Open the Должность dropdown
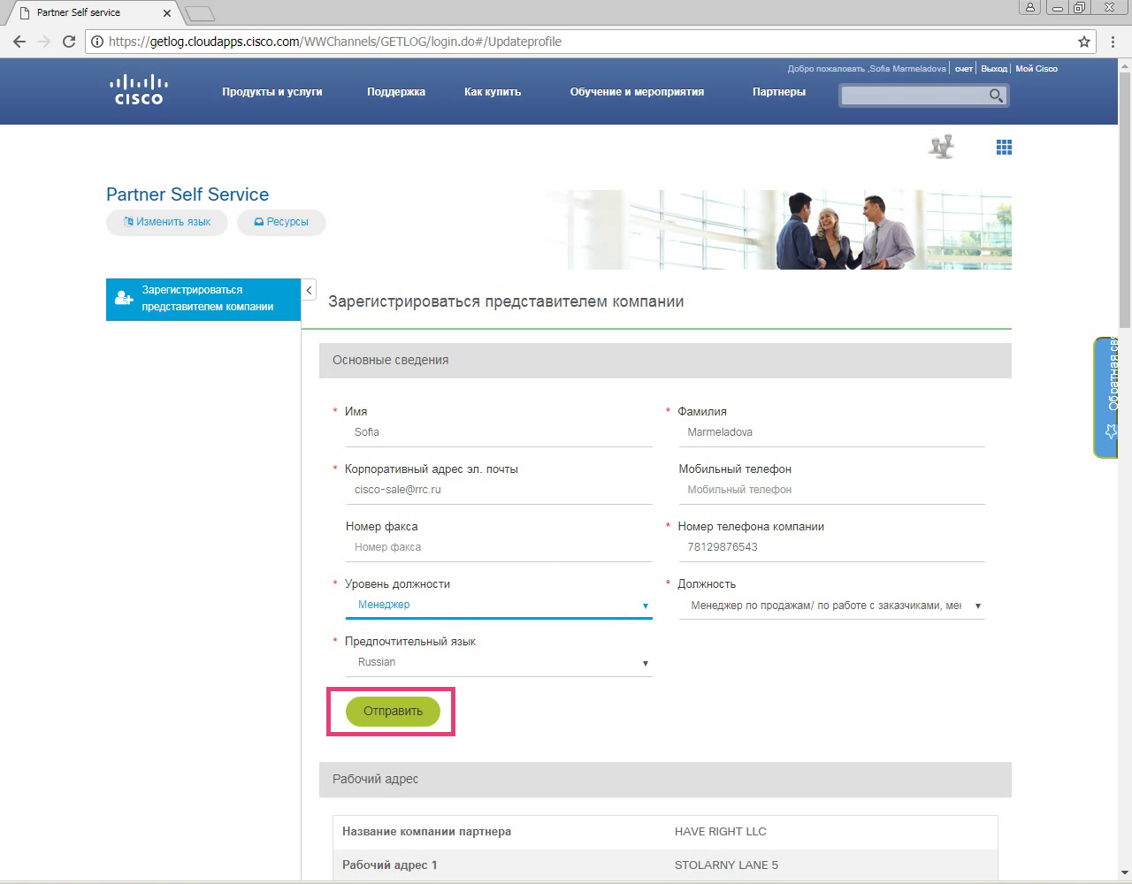The height and width of the screenshot is (884, 1132). 831,606
